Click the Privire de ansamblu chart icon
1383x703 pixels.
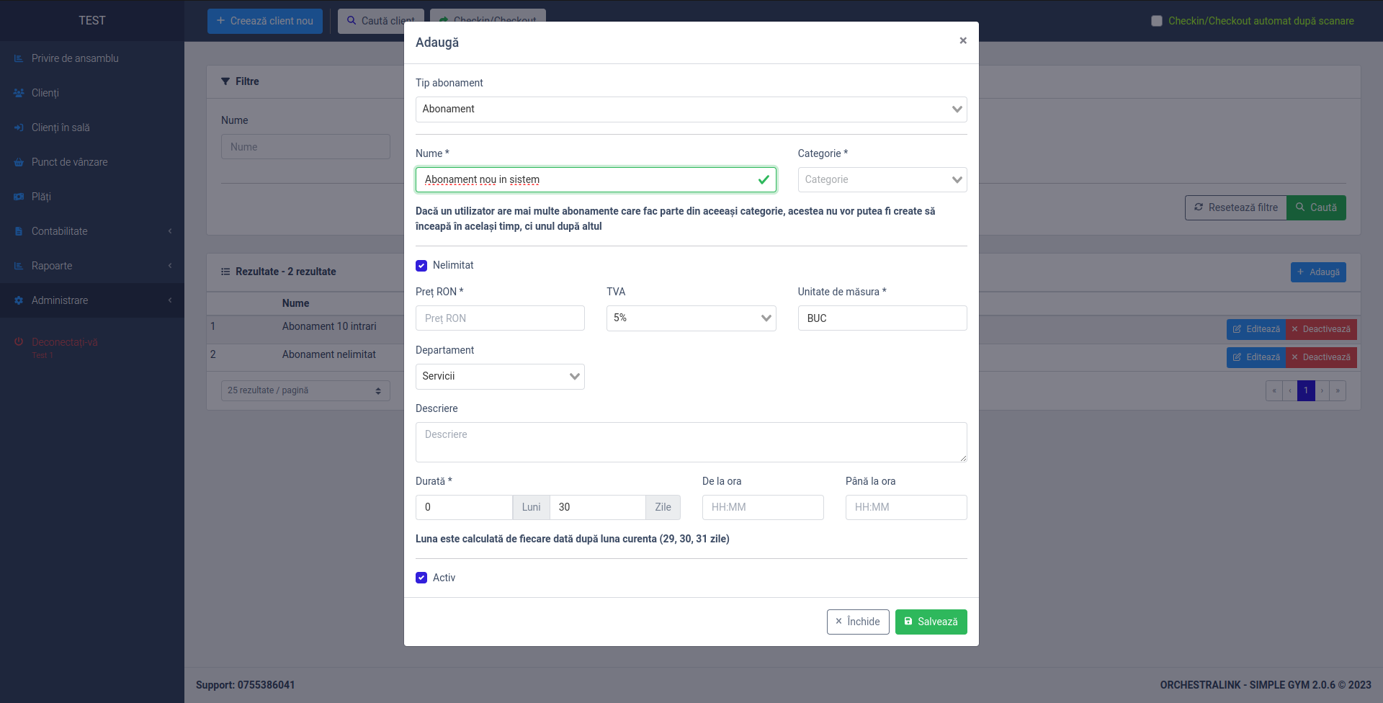(x=19, y=58)
